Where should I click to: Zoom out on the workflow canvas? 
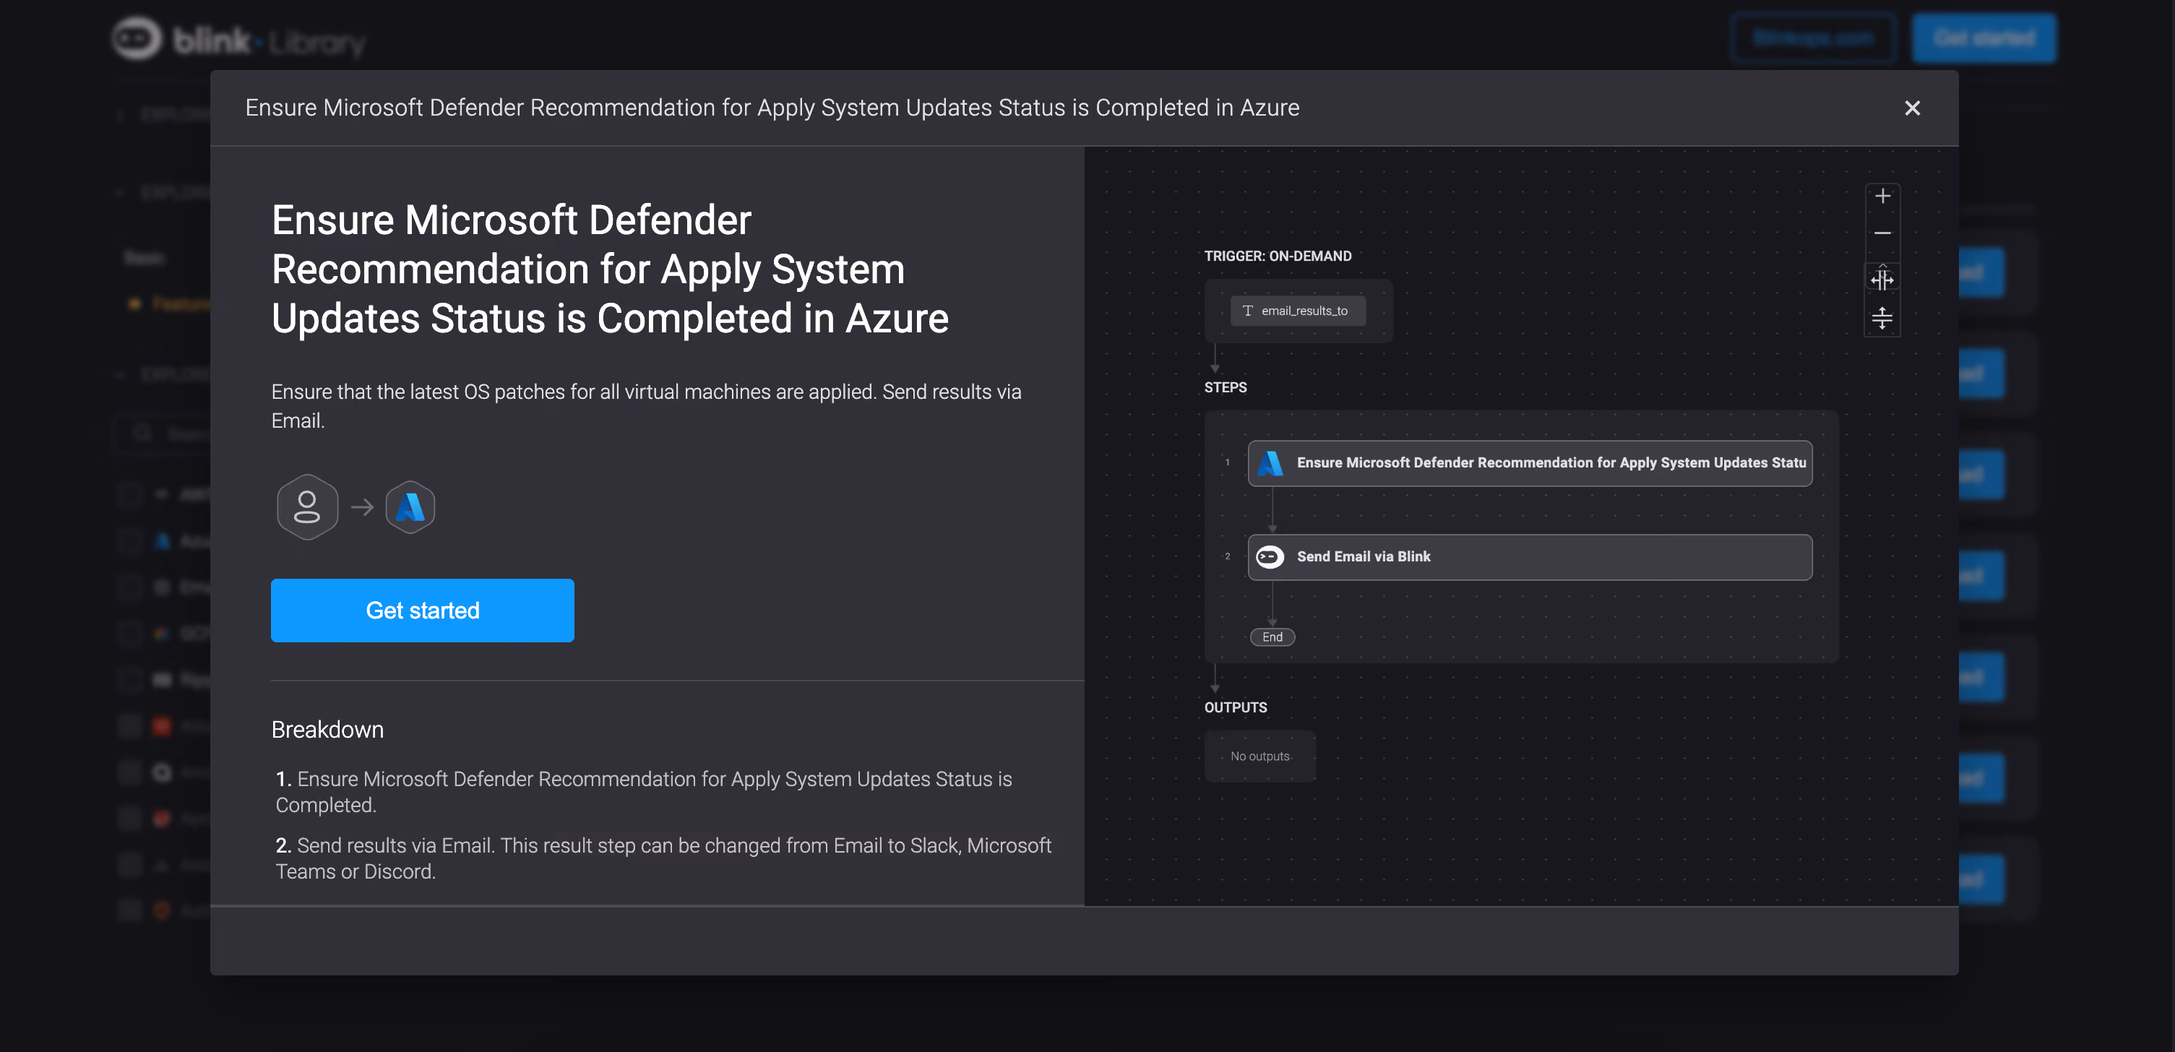click(1882, 233)
